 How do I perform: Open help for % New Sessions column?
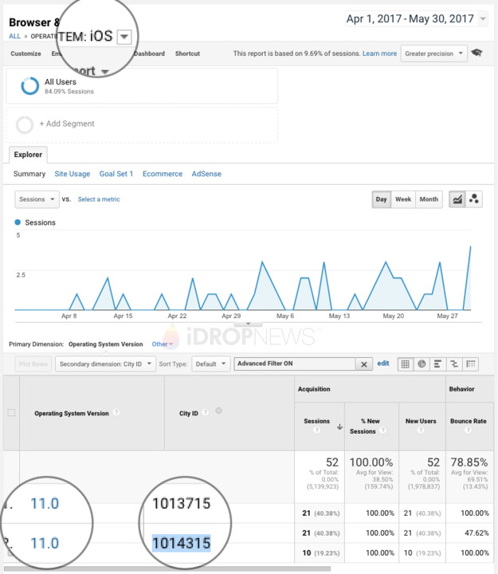point(383,431)
